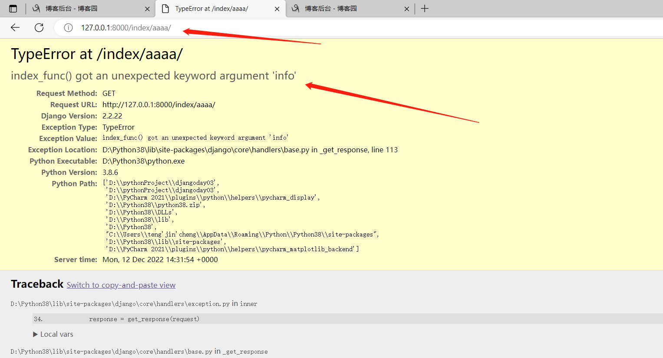Click the Traceback heading
Viewport: 663px width, 358px height.
[37, 284]
